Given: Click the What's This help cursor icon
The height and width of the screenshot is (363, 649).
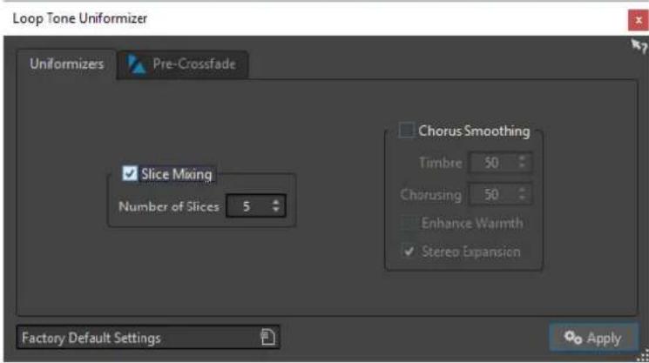Looking at the screenshot, I should point(639,46).
